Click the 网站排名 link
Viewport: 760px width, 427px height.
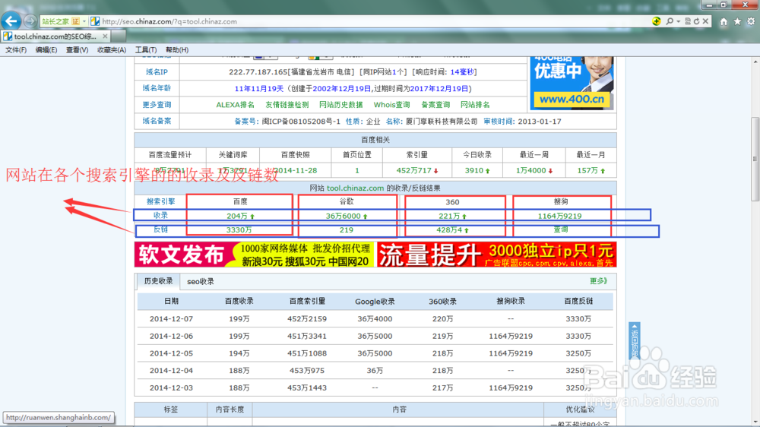pyautogui.click(x=475, y=105)
